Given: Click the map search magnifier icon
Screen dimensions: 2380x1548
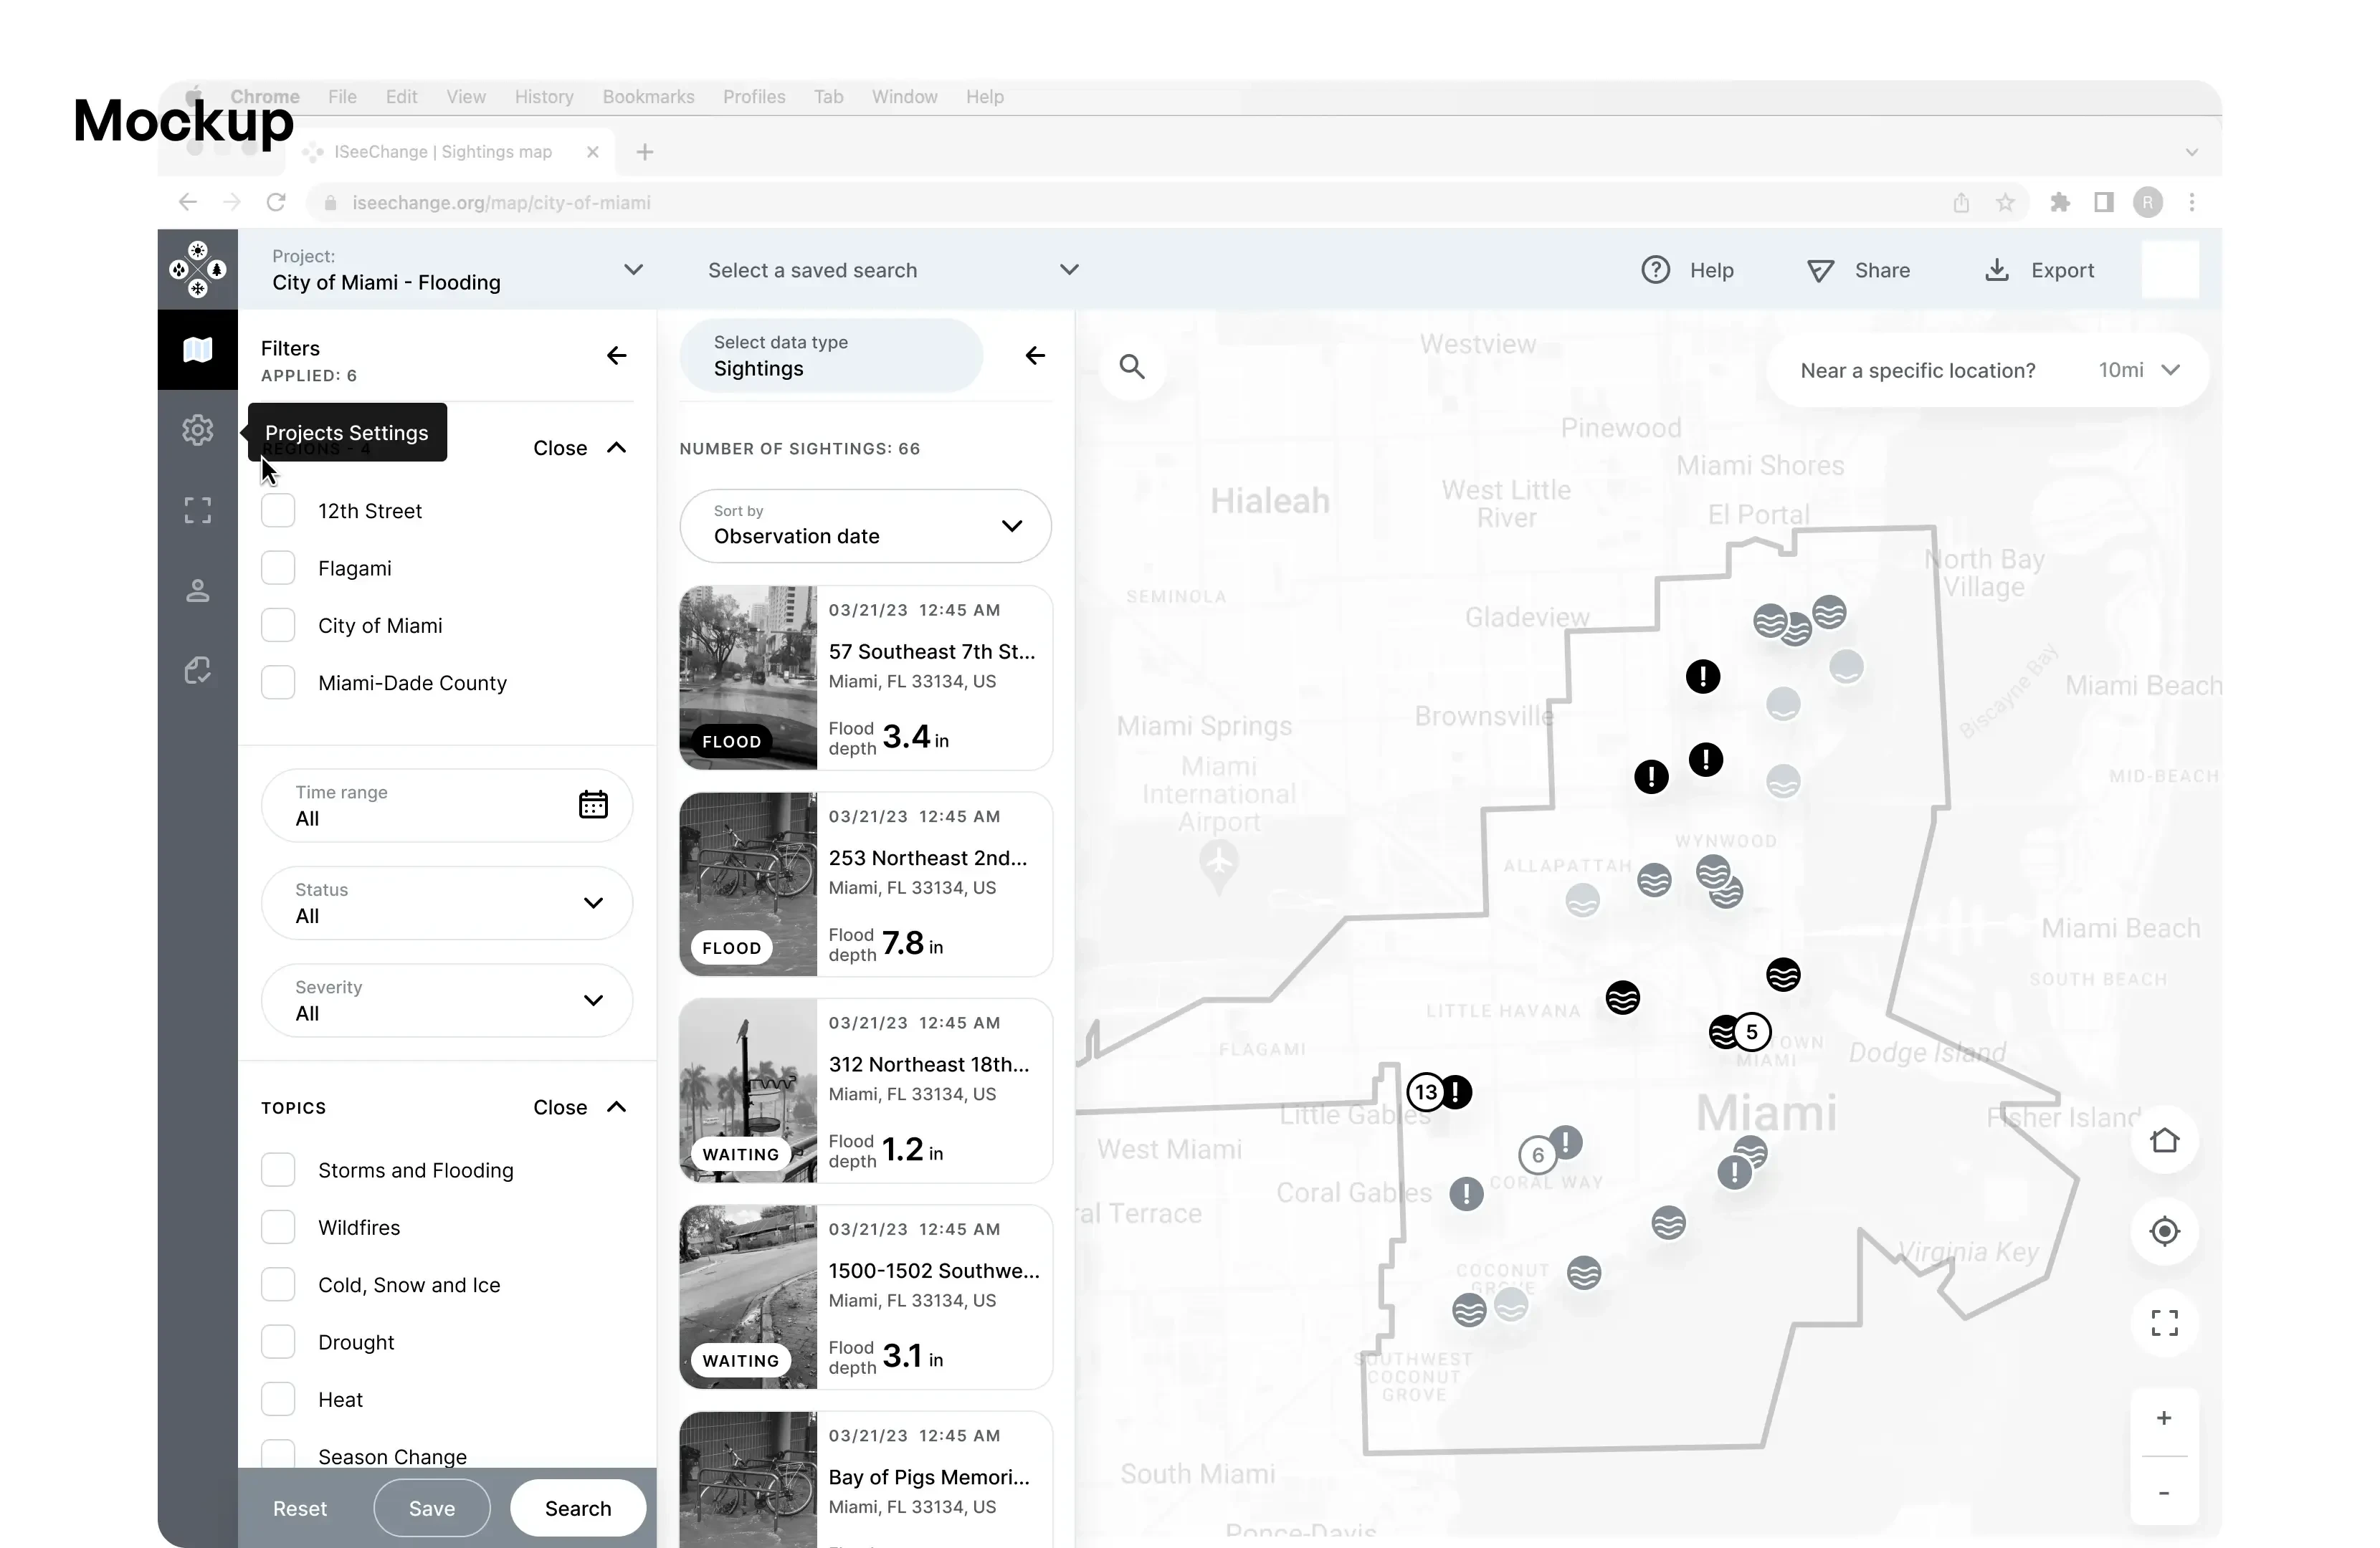Looking at the screenshot, I should [1131, 367].
